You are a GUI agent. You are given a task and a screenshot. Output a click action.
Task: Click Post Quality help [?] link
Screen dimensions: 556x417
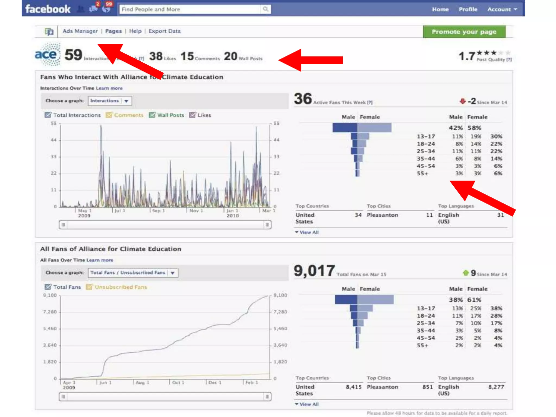[x=509, y=59]
